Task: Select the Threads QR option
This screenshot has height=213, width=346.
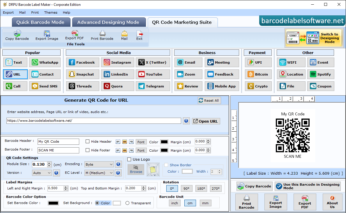Action: pos(82,86)
